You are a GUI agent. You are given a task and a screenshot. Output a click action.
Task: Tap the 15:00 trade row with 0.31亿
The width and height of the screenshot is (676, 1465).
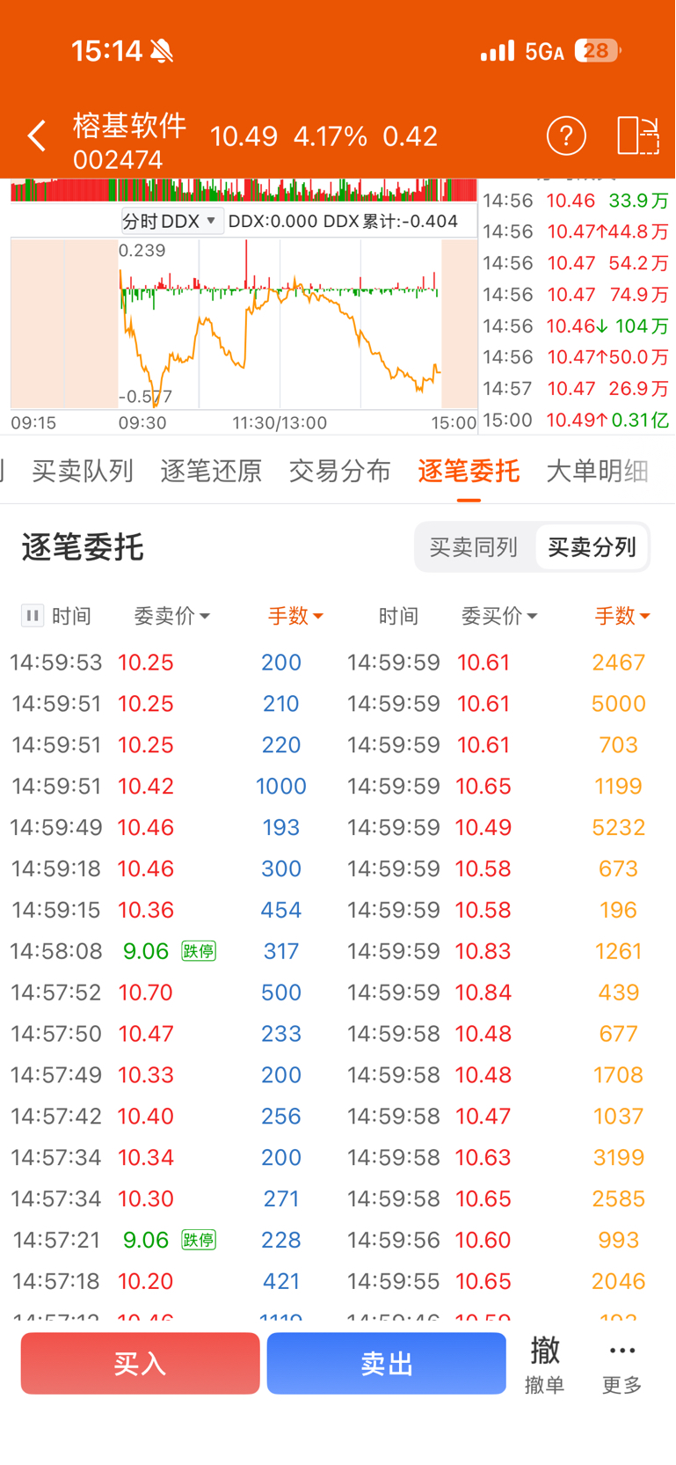[576, 420]
